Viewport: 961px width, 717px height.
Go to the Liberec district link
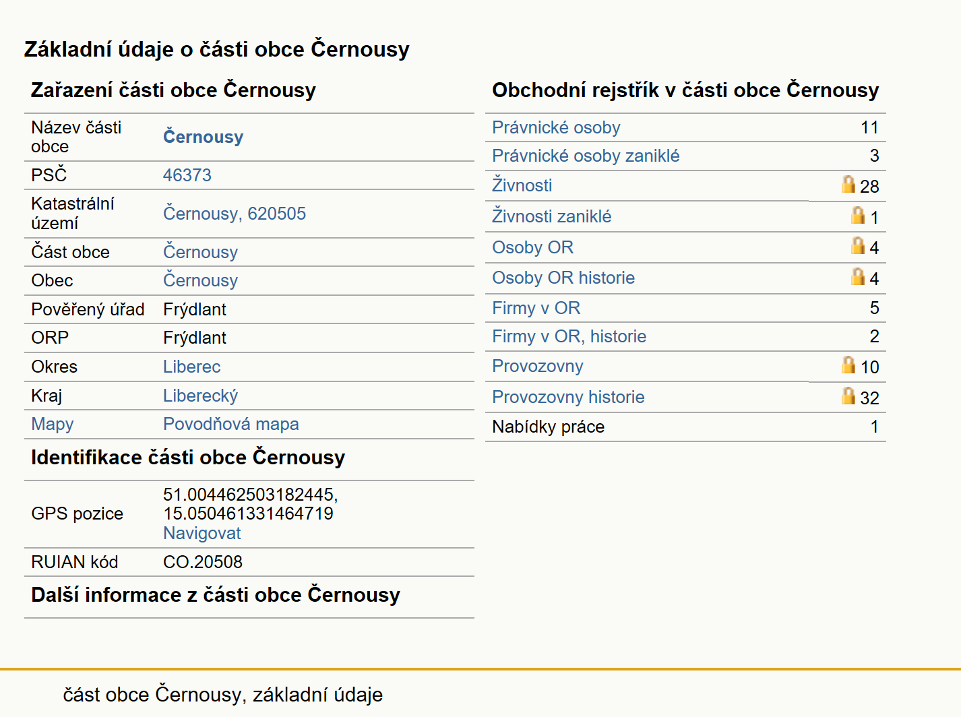click(191, 367)
